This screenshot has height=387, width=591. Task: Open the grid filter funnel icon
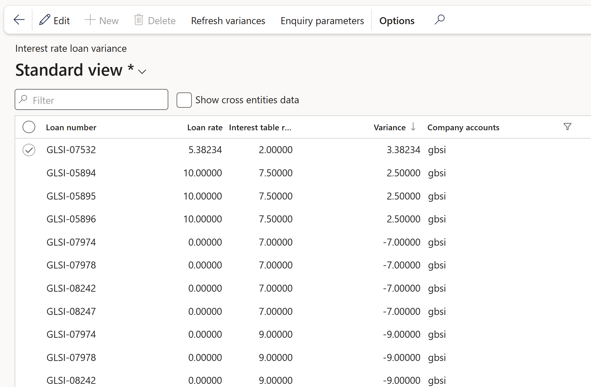(567, 126)
